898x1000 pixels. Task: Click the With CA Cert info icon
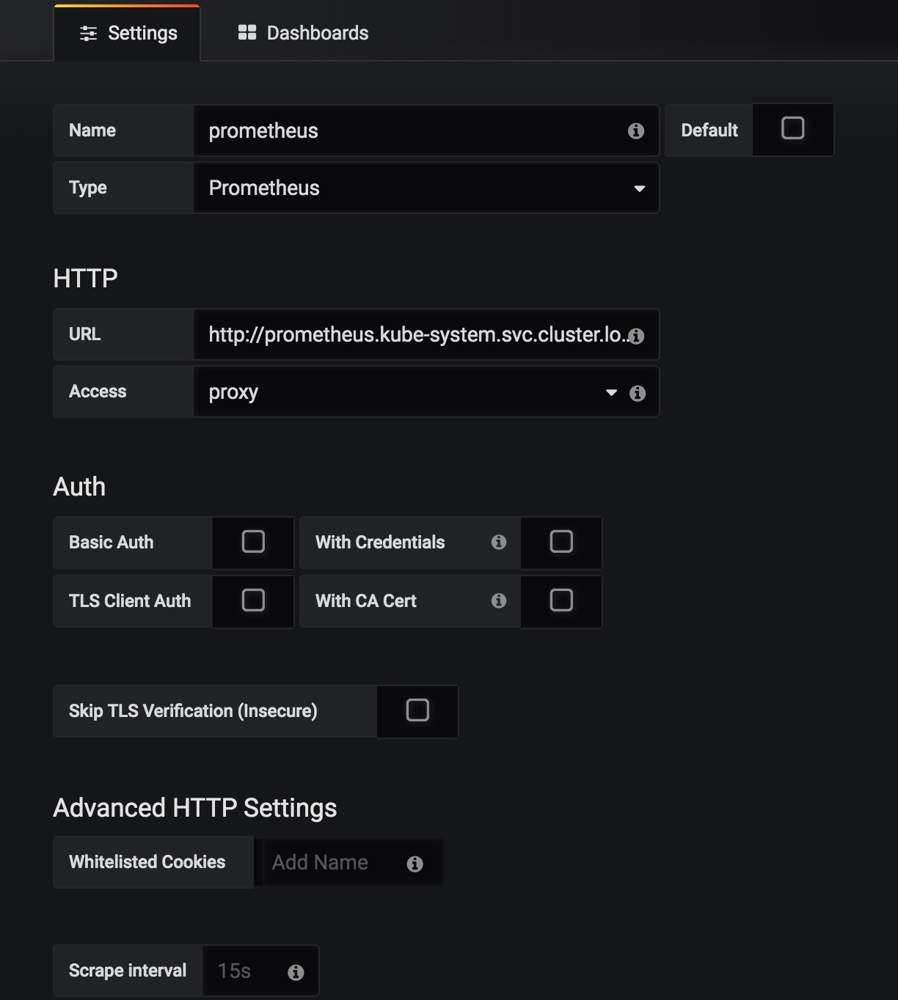[x=499, y=600]
